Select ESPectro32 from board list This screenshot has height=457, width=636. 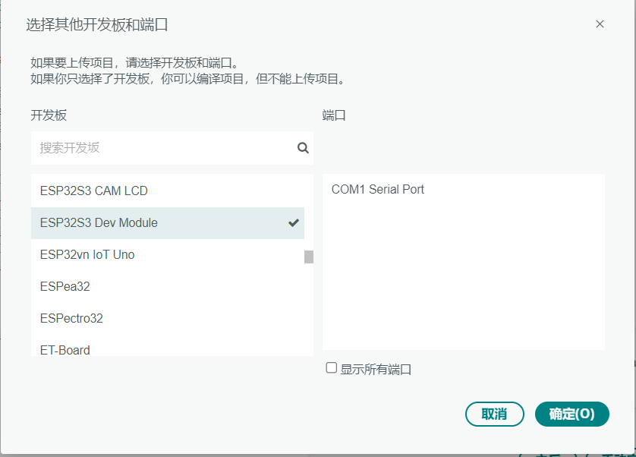tap(168, 319)
